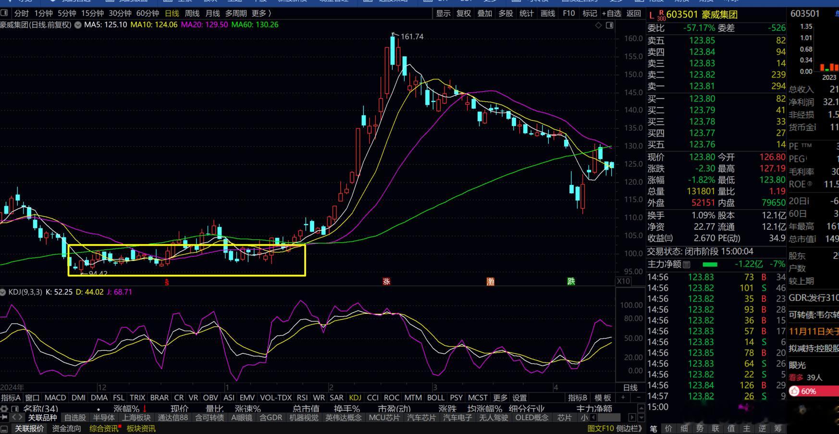
Task: Add stock to watchlist with +自选
Action: [x=611, y=13]
